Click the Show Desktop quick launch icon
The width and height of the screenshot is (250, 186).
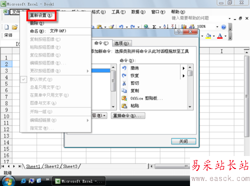31,180
